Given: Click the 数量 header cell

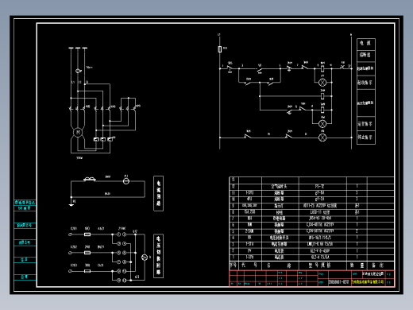Looking at the screenshot, I should click(x=357, y=265).
